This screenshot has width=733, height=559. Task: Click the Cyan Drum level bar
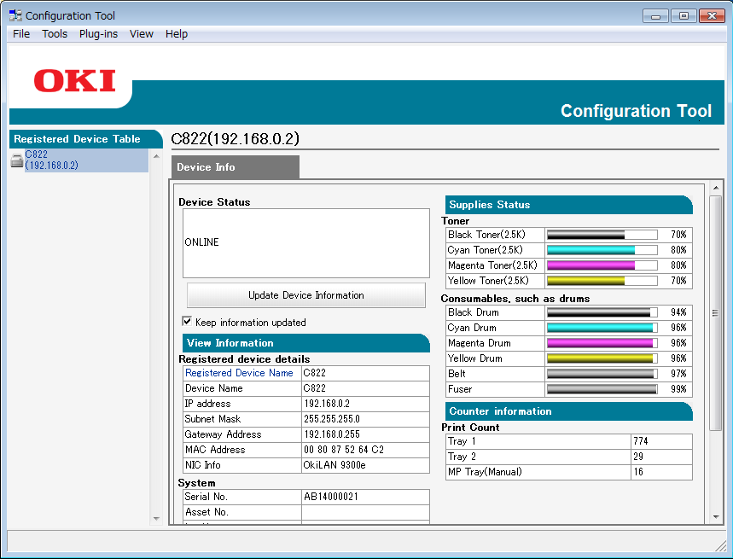coord(602,328)
